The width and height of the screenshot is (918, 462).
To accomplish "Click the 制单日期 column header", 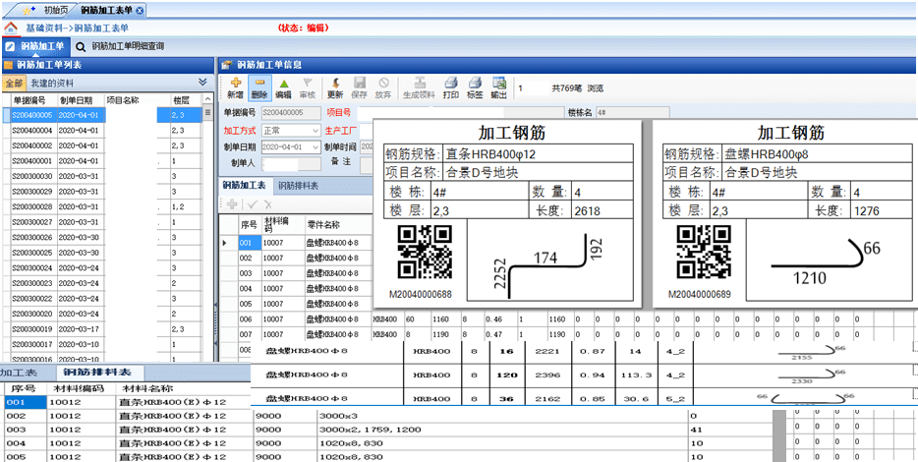I will [81, 99].
